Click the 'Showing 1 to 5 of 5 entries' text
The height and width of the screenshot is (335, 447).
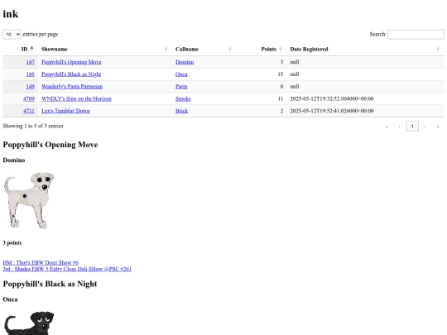click(33, 126)
